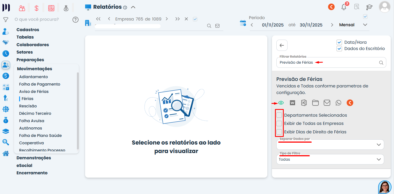Send report by email envelope icon
This screenshot has width=394, height=194.
point(327,103)
